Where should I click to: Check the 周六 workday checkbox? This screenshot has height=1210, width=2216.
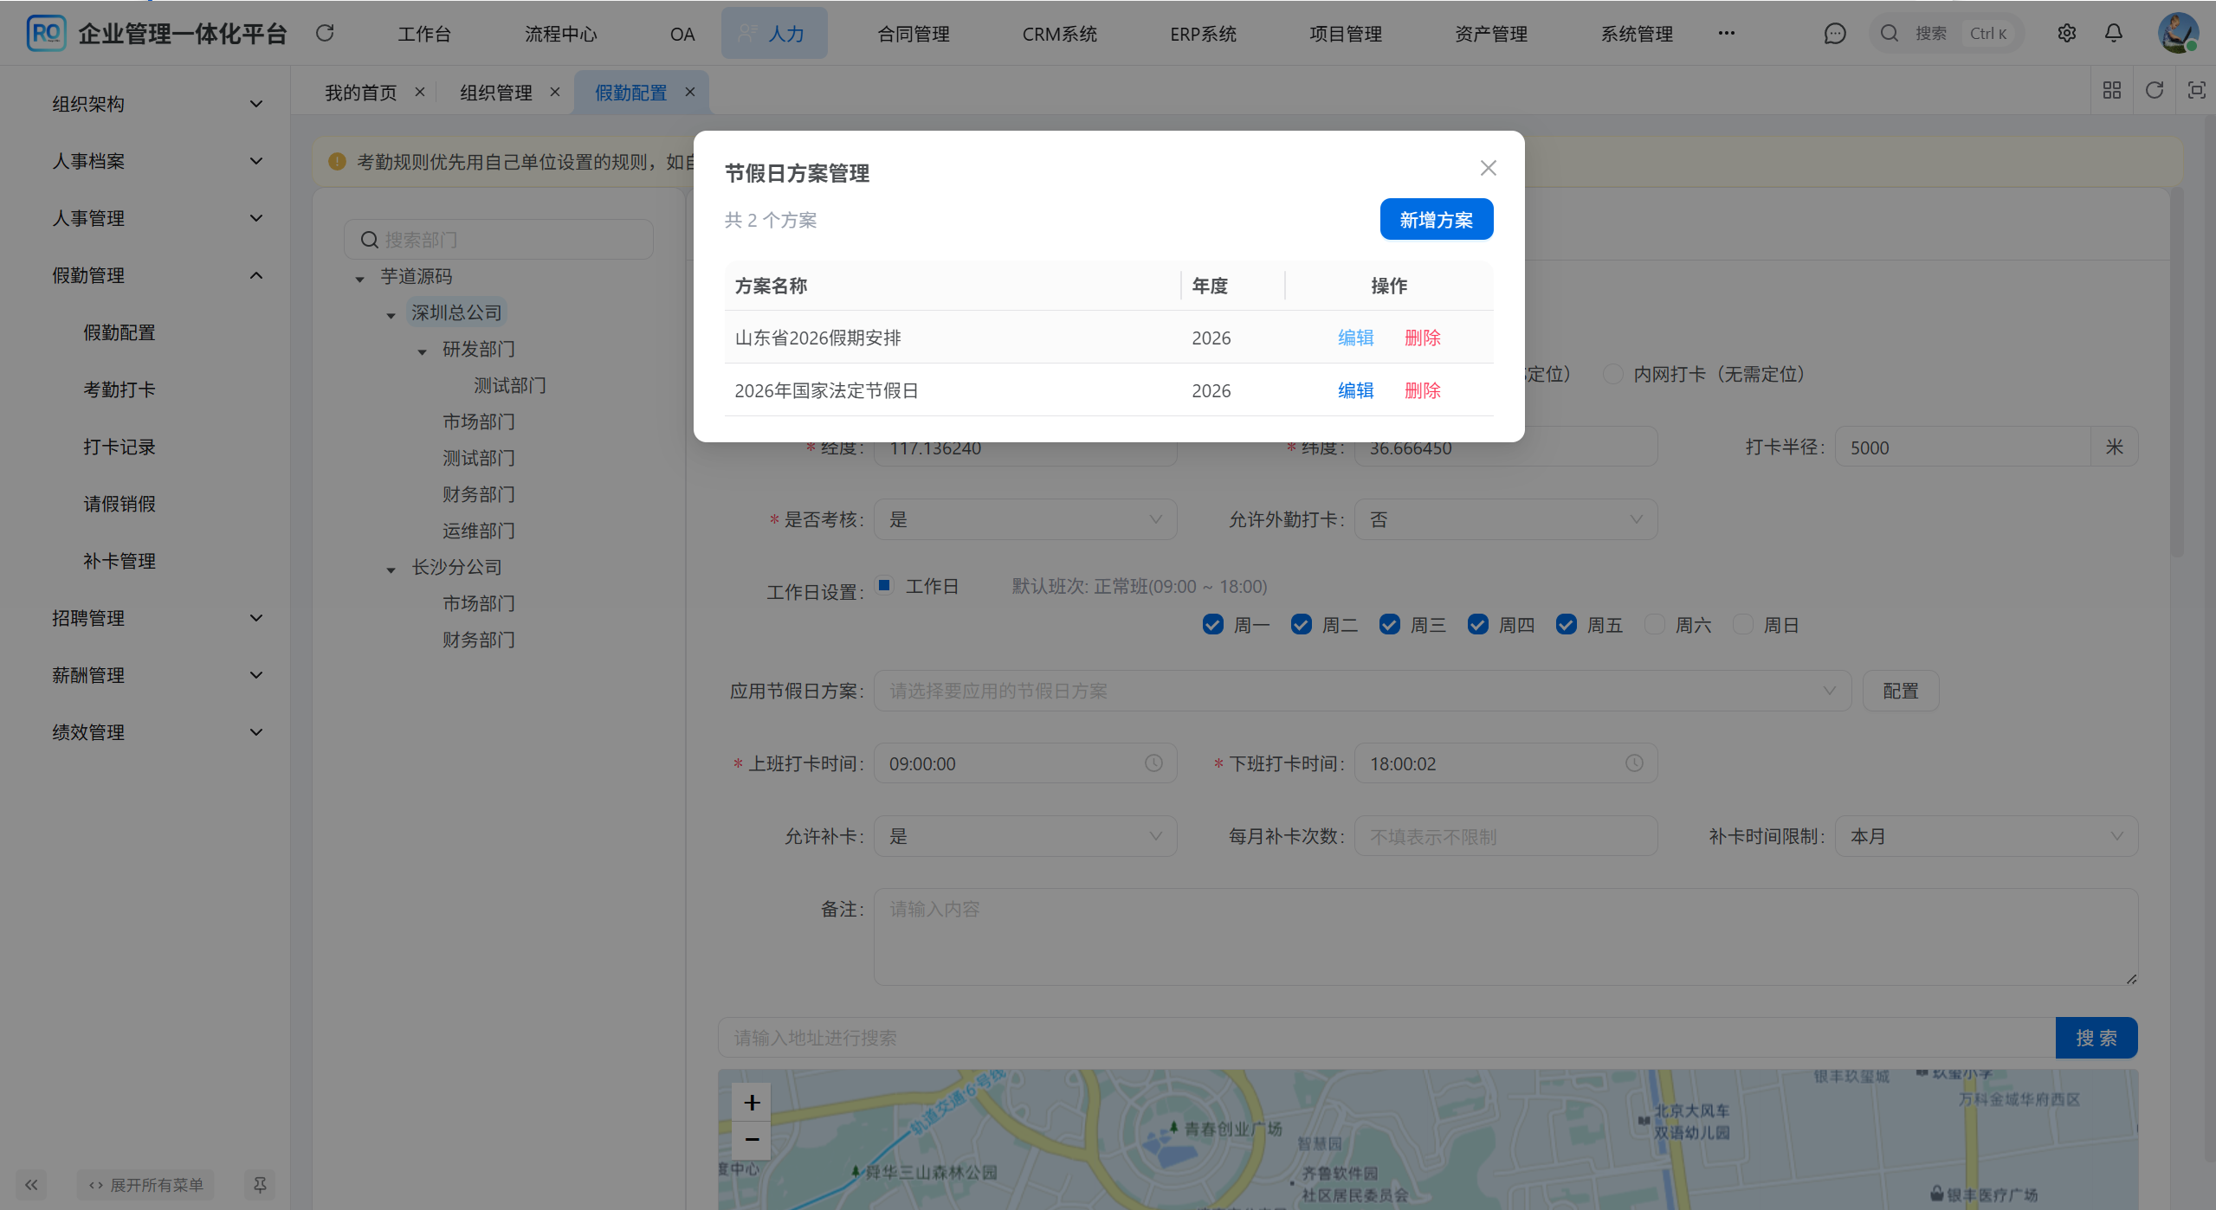coord(1654,625)
